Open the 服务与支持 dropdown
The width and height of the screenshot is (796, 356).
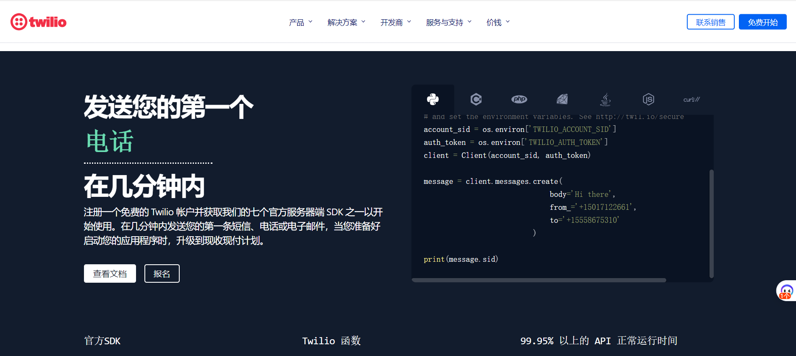click(x=449, y=22)
